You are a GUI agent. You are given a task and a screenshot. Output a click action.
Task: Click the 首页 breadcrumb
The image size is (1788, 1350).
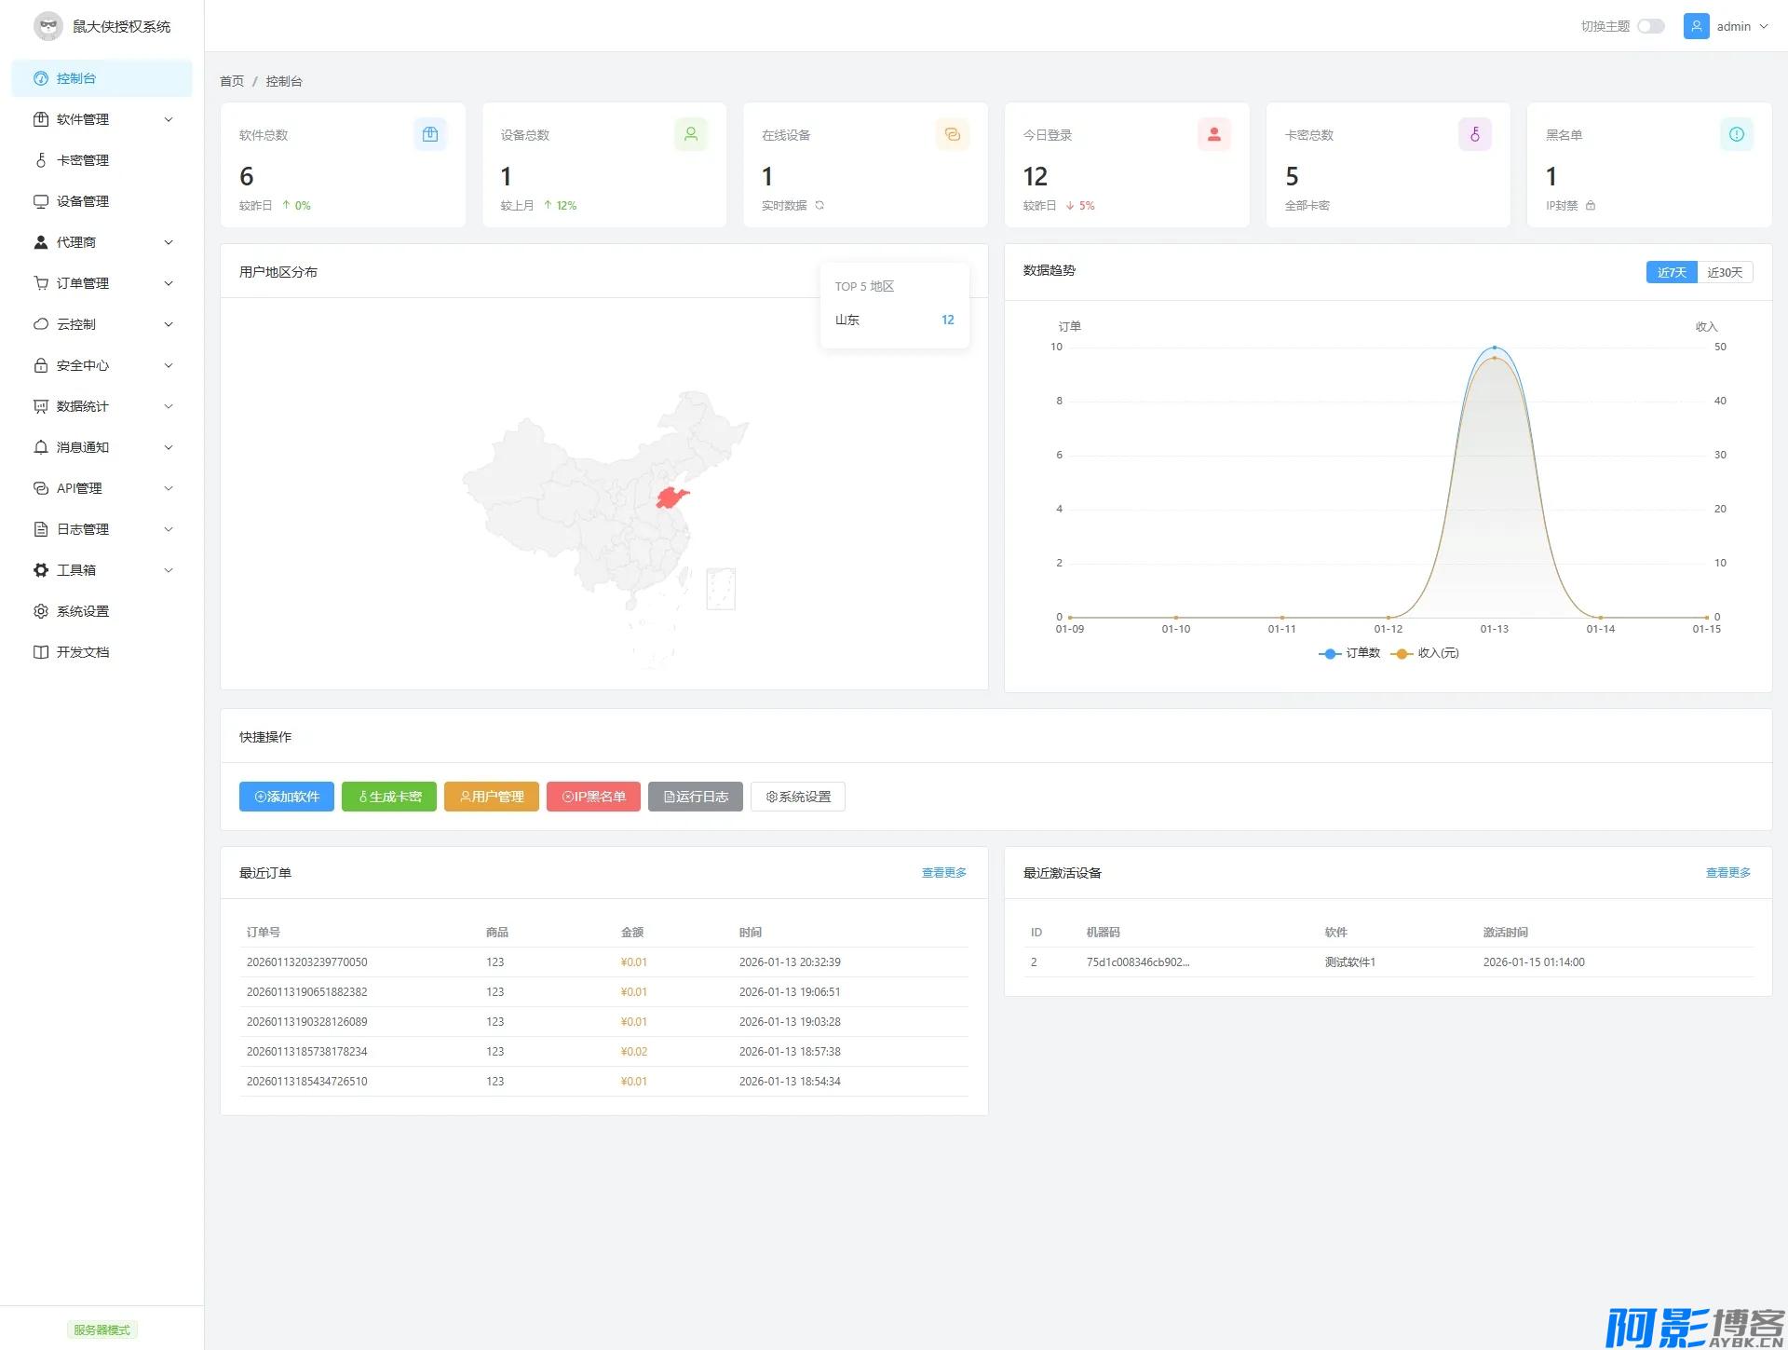coord(232,81)
